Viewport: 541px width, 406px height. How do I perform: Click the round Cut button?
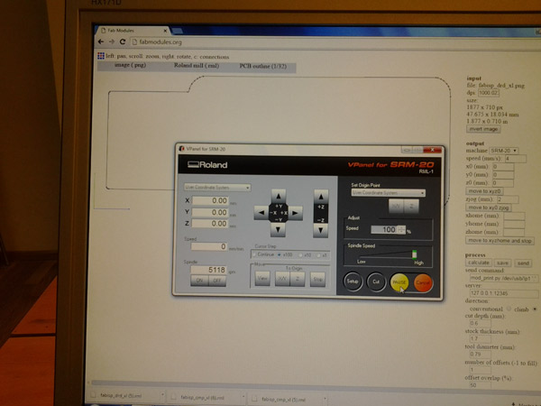tap(376, 281)
